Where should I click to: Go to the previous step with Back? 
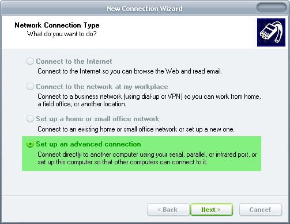[x=168, y=210]
